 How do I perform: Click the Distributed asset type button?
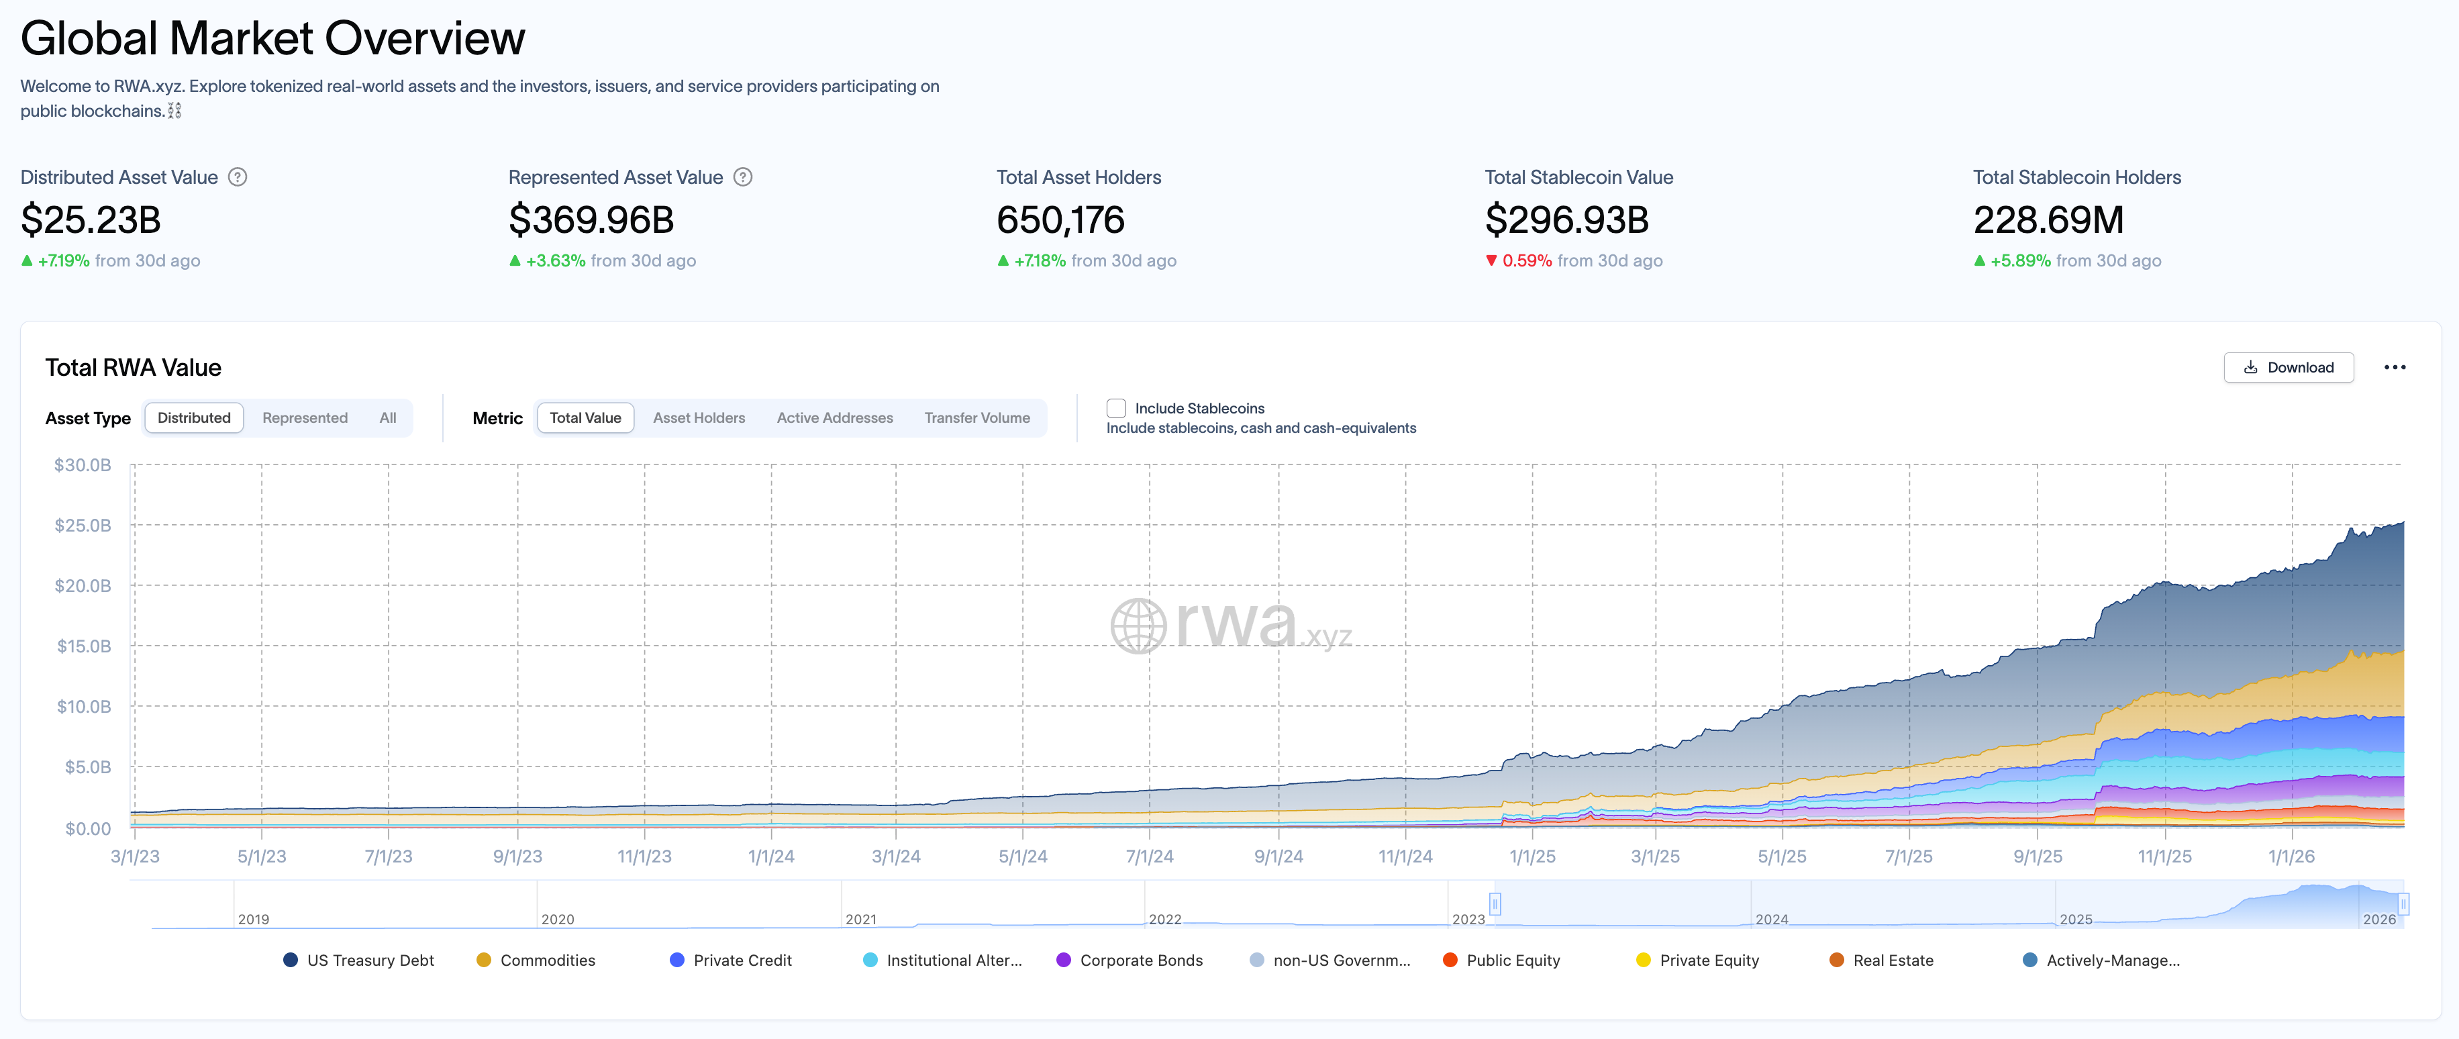point(194,418)
